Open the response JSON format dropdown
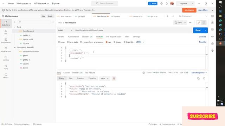The width and height of the screenshot is (225, 126). pos(104,78)
